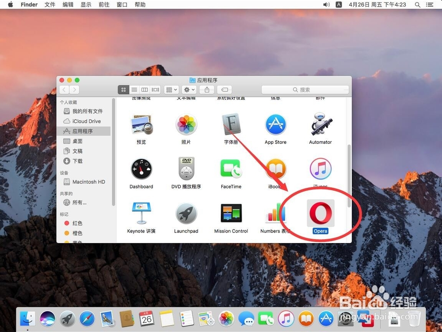Open Maps in the Dock
The width and height of the screenshot is (442, 332).
pyautogui.click(x=206, y=319)
